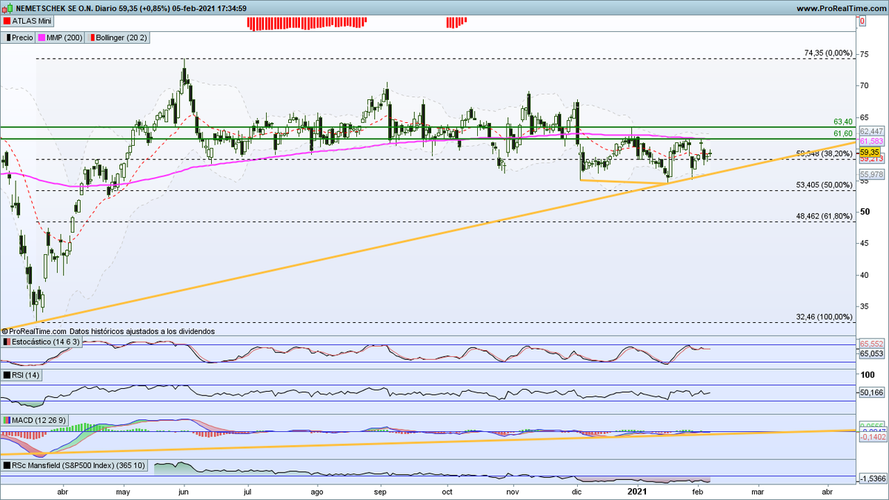This screenshot has width=889, height=500.
Task: Open the RSI (14) indicator label
Action: pyautogui.click(x=27, y=376)
